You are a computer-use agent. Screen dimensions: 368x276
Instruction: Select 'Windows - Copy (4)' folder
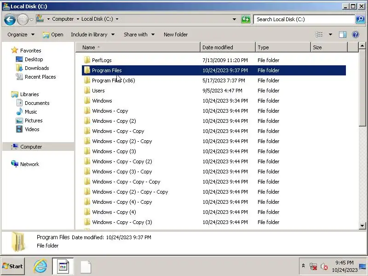tap(214, 212)
